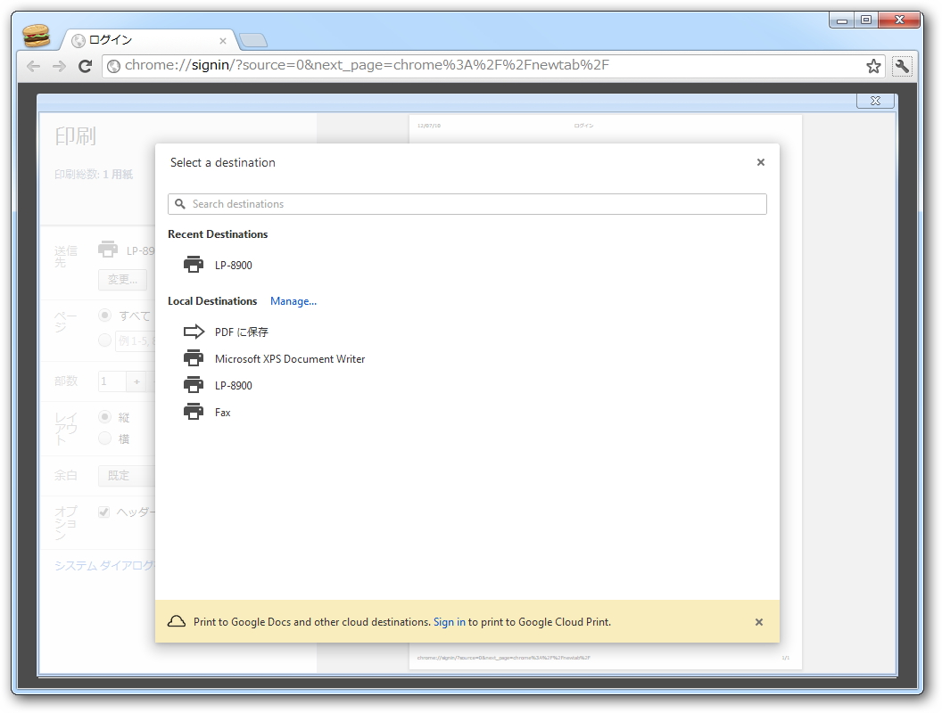
Task: Bookmark the page with the star icon
Action: tap(873, 66)
